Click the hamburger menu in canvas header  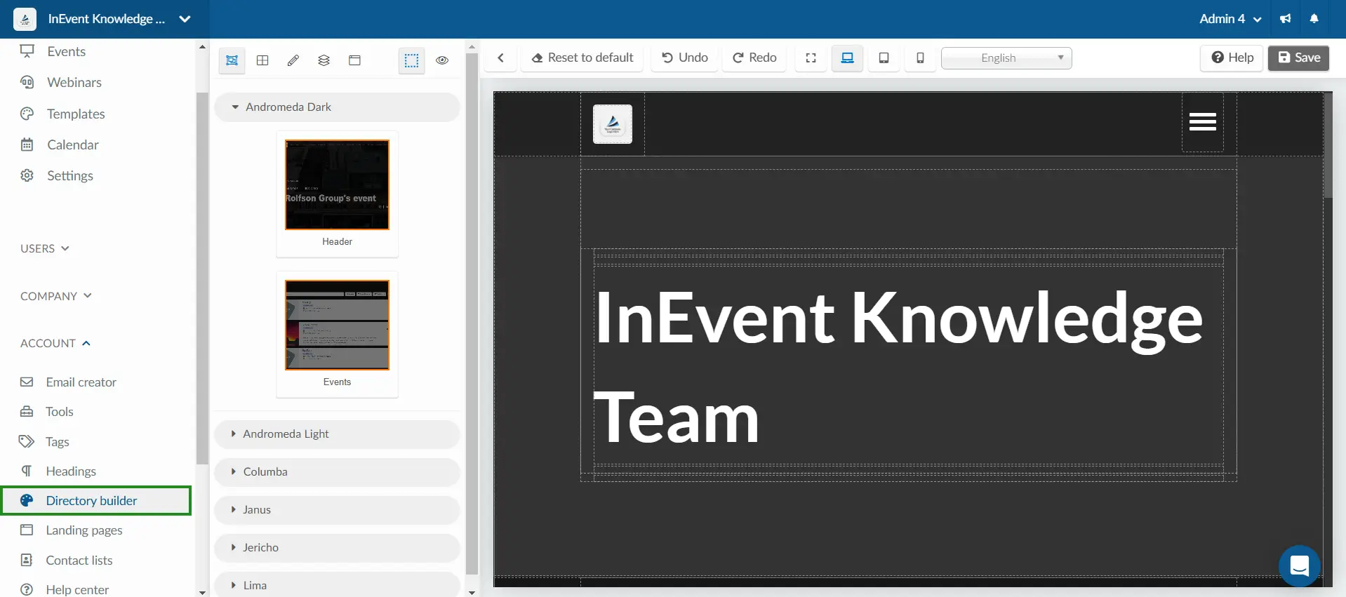(1203, 122)
